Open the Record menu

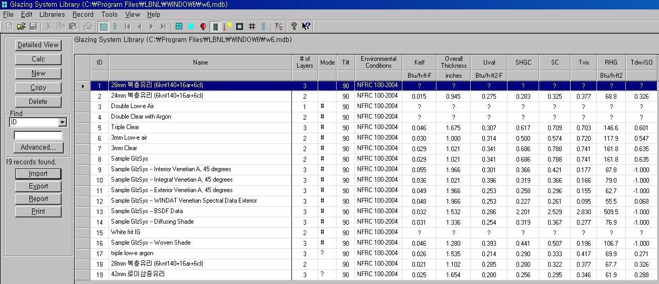coord(83,15)
